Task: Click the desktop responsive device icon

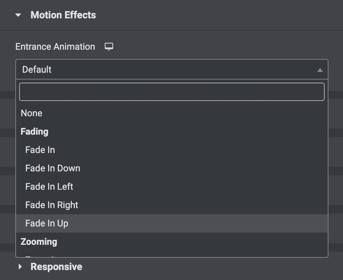Action: pos(109,46)
